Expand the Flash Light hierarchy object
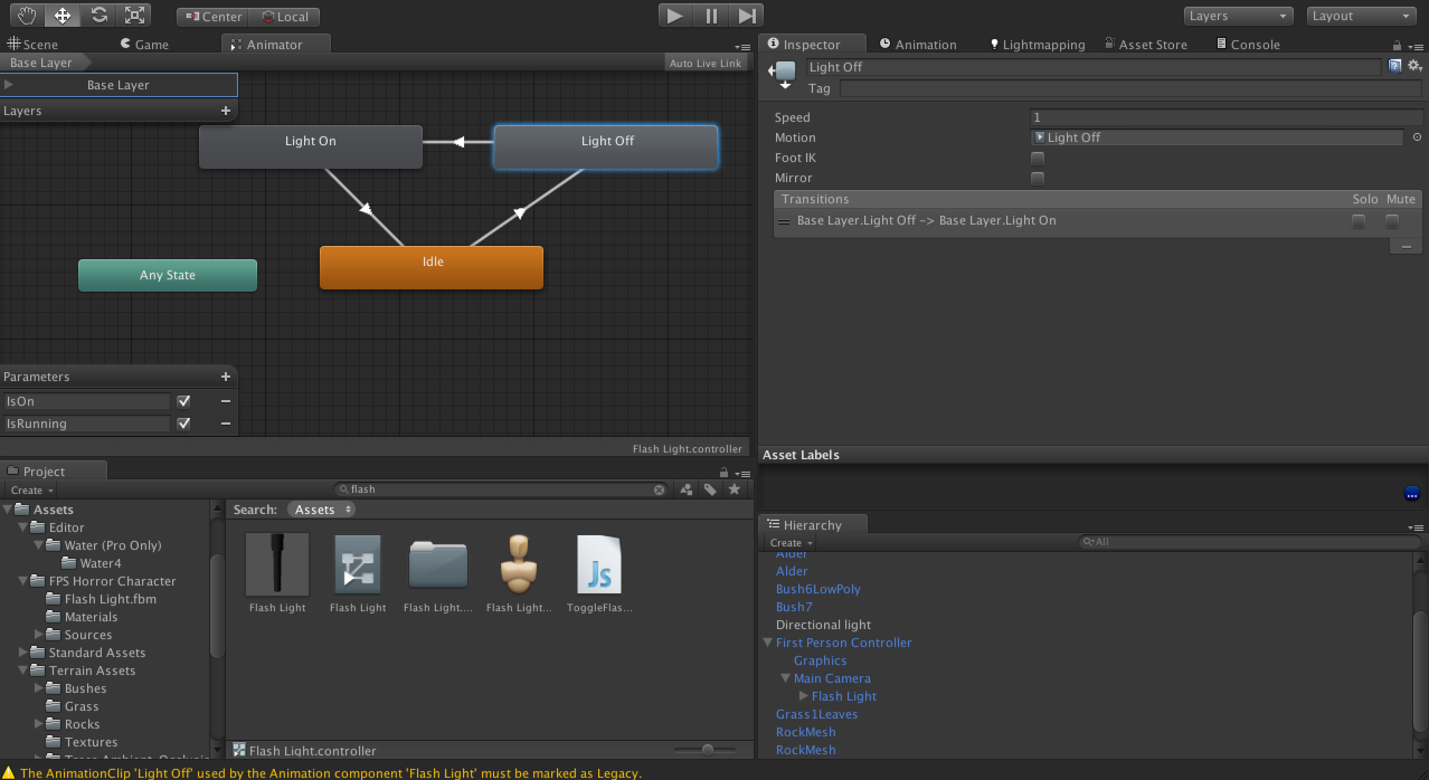This screenshot has height=780, width=1429. point(804,696)
